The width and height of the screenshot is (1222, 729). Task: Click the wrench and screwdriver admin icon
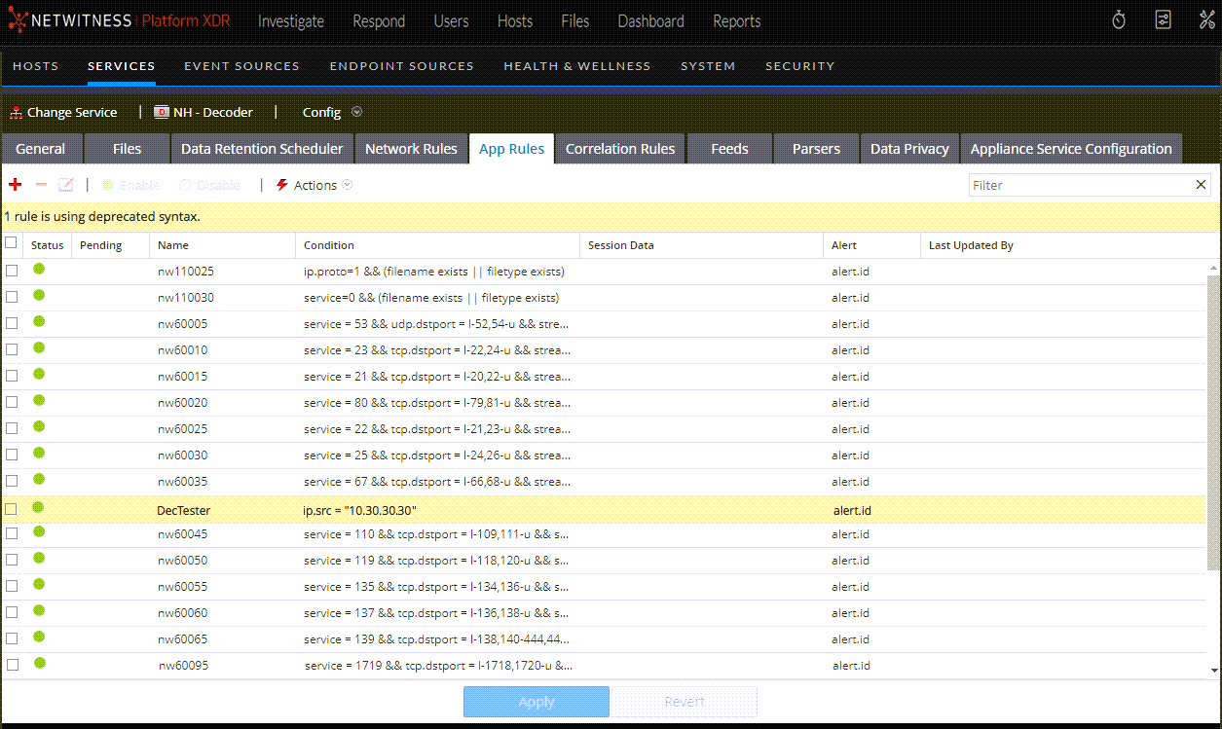(x=1206, y=20)
